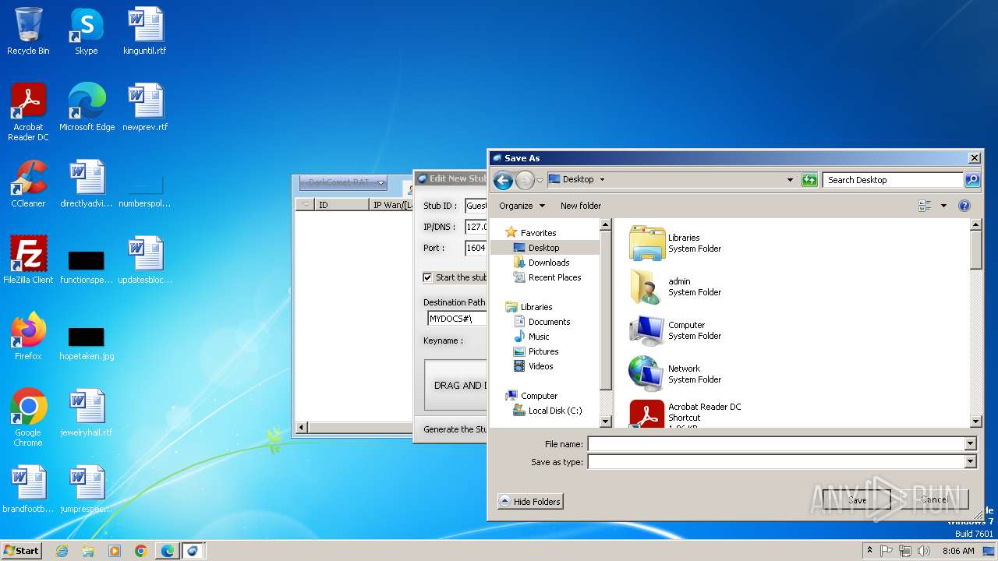The image size is (998, 561).
Task: Click the Cancel button in Save As
Action: [x=934, y=499]
